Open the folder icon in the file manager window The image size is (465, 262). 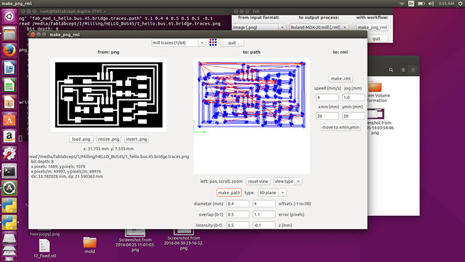tap(375, 87)
